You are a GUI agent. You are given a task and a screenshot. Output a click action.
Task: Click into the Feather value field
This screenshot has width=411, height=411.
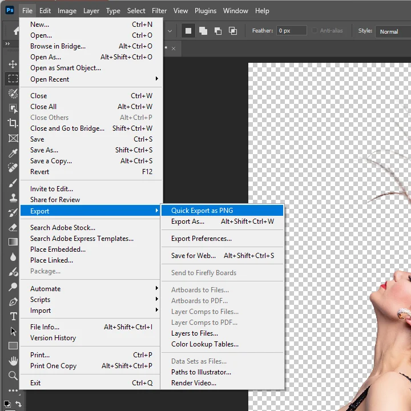pyautogui.click(x=291, y=31)
